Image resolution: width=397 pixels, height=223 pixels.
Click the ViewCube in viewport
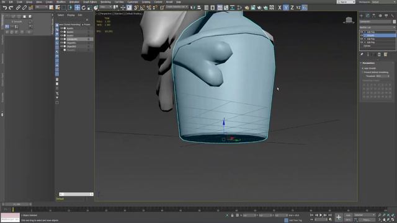(349, 20)
